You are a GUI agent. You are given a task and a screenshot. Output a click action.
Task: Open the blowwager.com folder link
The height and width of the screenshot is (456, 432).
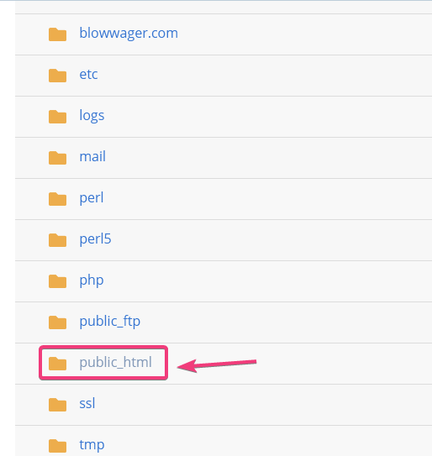[129, 33]
